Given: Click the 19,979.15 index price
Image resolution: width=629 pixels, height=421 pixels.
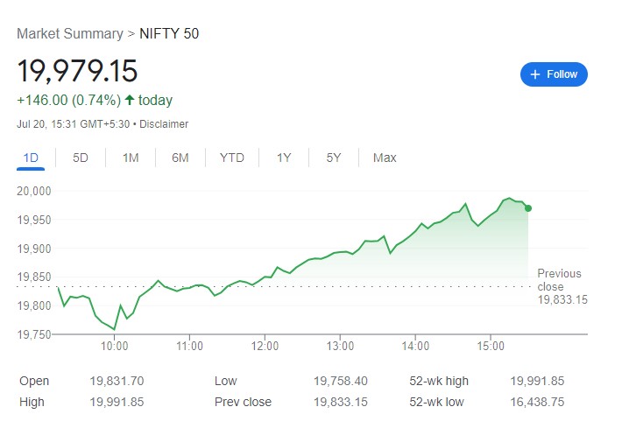Looking at the screenshot, I should [77, 71].
